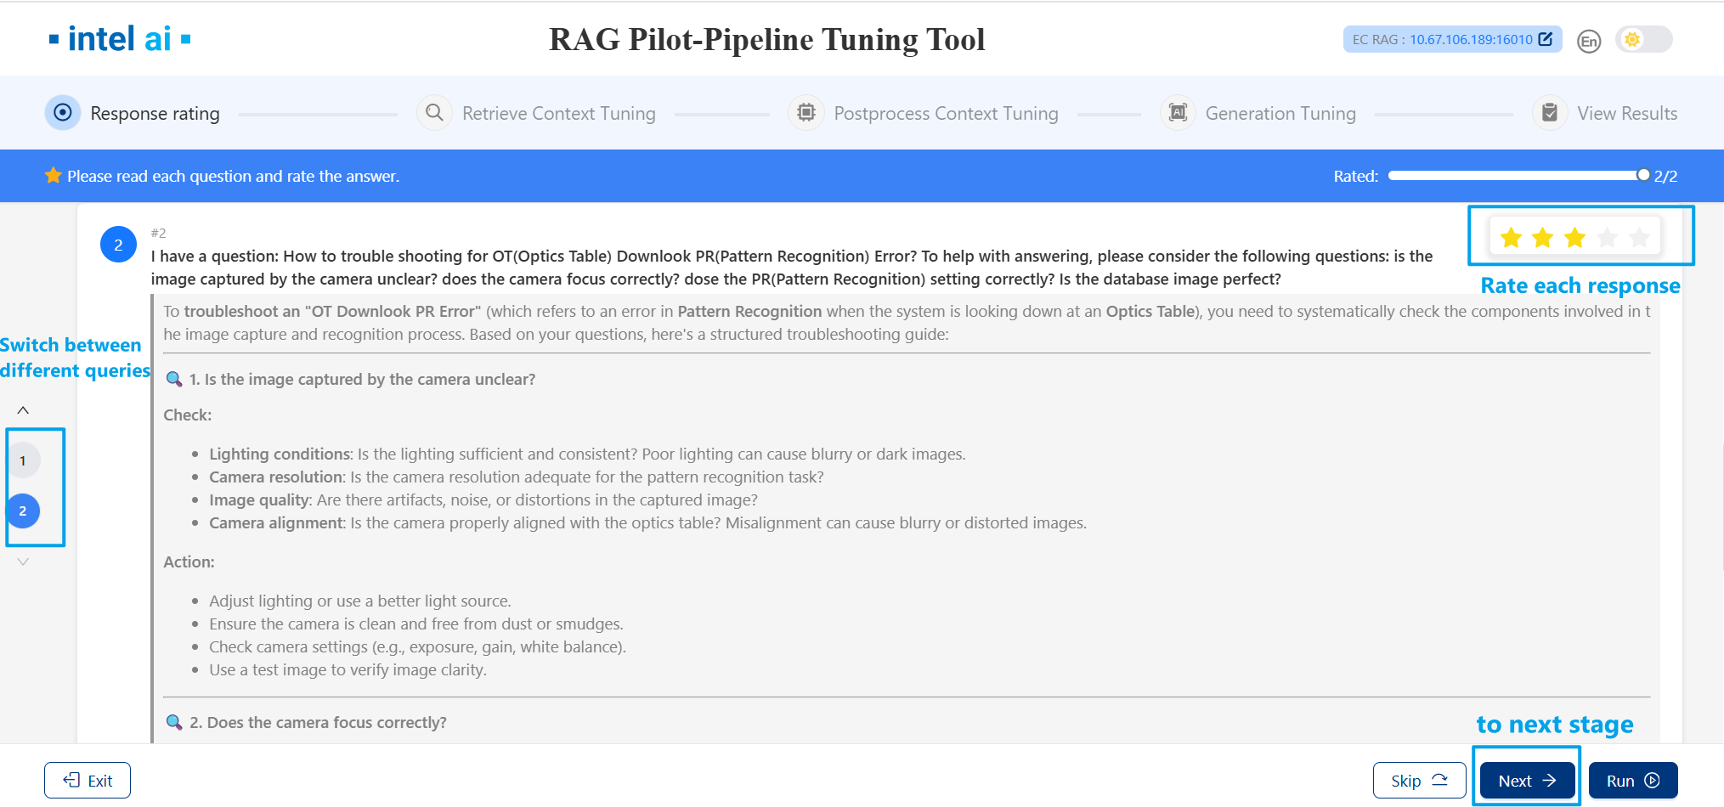Exit the tuning tool

pyautogui.click(x=88, y=781)
